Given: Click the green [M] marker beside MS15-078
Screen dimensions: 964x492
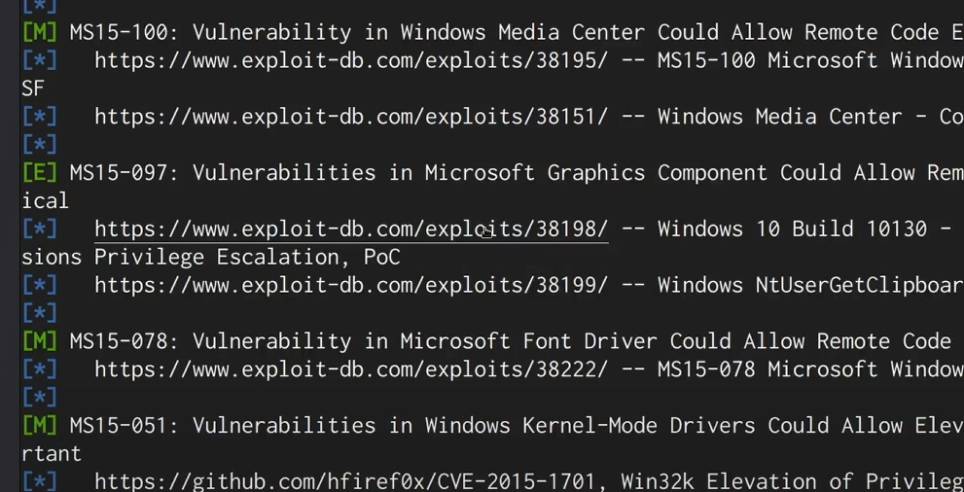Looking at the screenshot, I should [x=39, y=341].
